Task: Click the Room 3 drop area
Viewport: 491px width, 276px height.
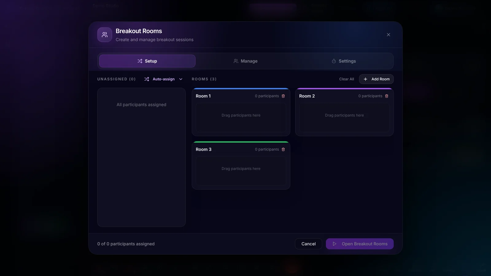Action: click(x=241, y=171)
